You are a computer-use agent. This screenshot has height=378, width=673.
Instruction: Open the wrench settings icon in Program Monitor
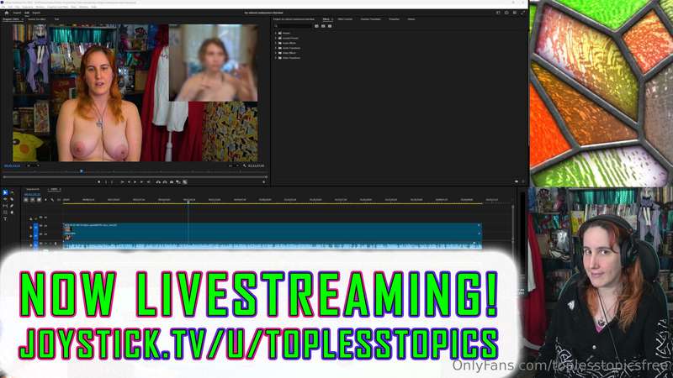pyautogui.click(x=245, y=165)
